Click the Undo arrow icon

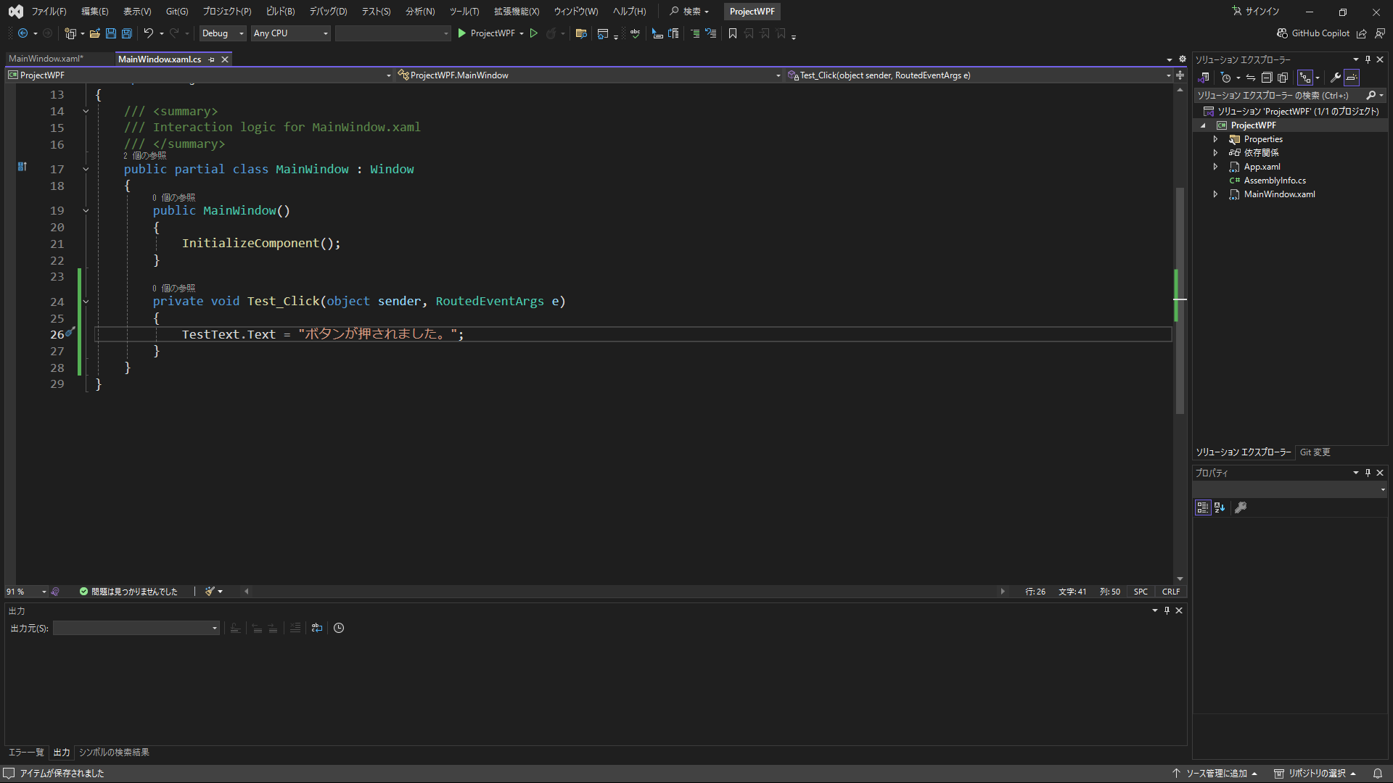click(148, 33)
